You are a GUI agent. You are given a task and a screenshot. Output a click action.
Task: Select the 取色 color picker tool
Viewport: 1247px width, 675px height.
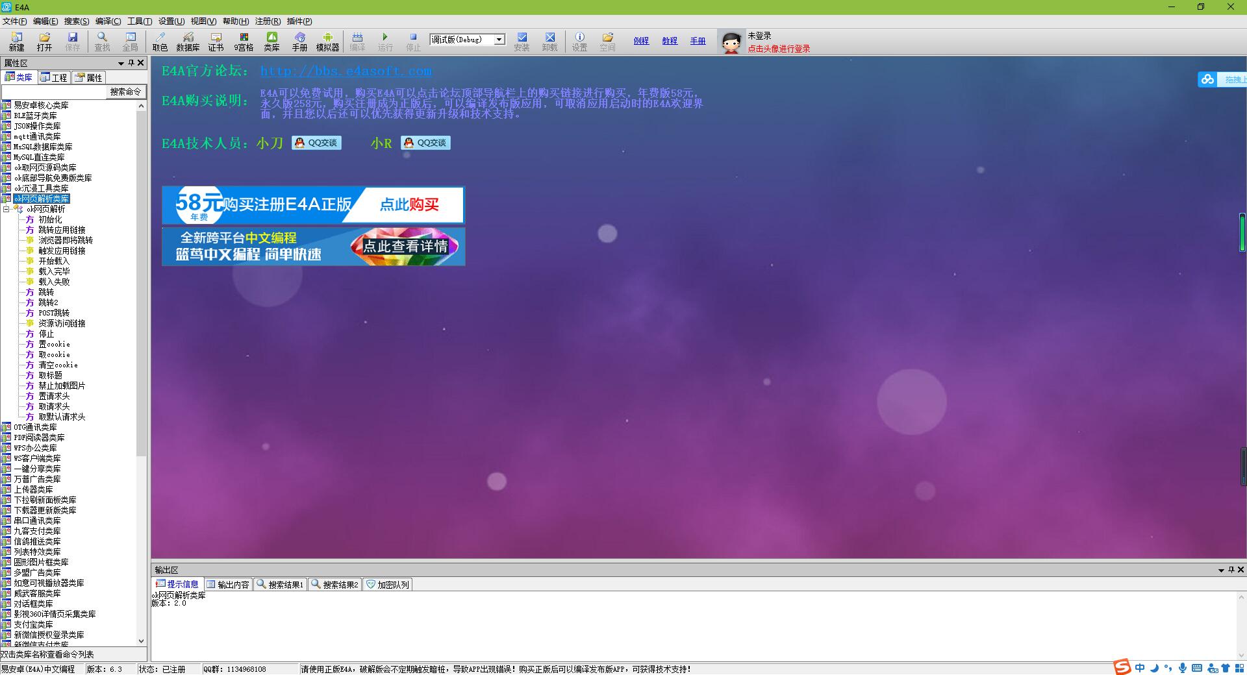pyautogui.click(x=160, y=42)
